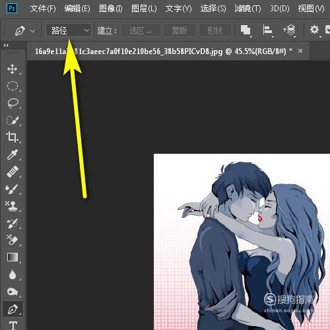Close the jpg document tab

(x=300, y=51)
